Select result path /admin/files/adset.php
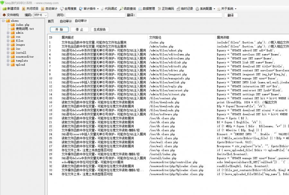 [x=166, y=50]
